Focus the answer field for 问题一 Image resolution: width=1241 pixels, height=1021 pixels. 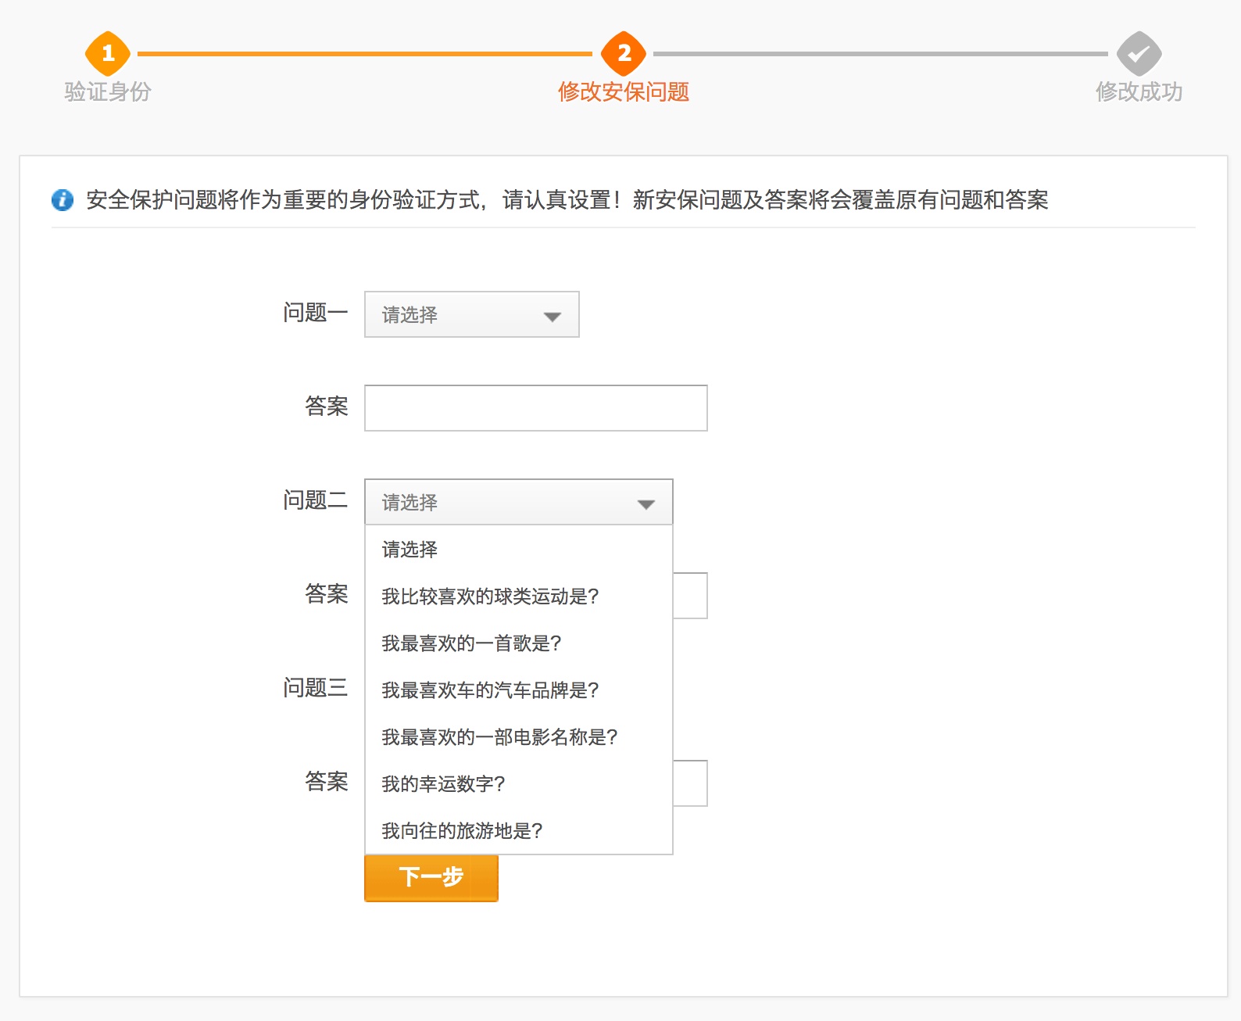[535, 408]
